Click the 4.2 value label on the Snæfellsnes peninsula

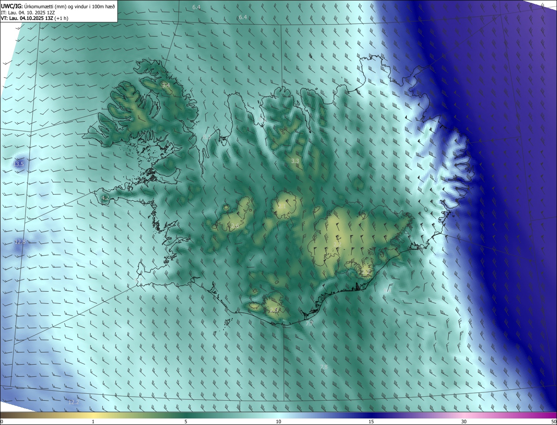coord(105,198)
